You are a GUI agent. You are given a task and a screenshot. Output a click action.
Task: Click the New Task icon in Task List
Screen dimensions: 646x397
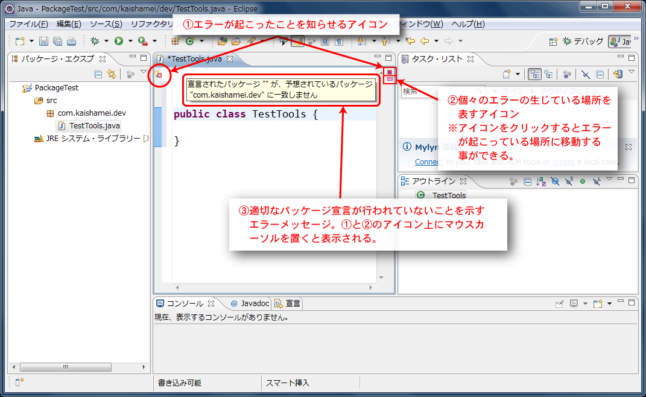click(x=507, y=75)
